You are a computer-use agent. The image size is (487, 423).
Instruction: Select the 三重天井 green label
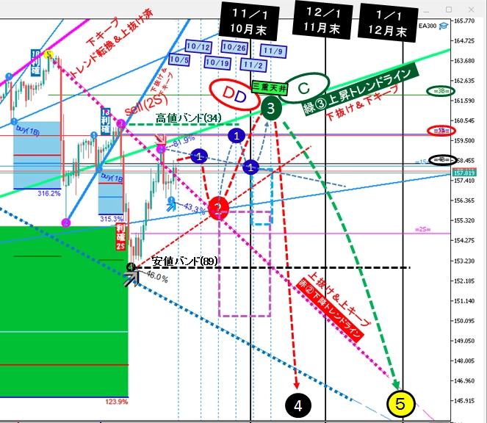[269, 87]
